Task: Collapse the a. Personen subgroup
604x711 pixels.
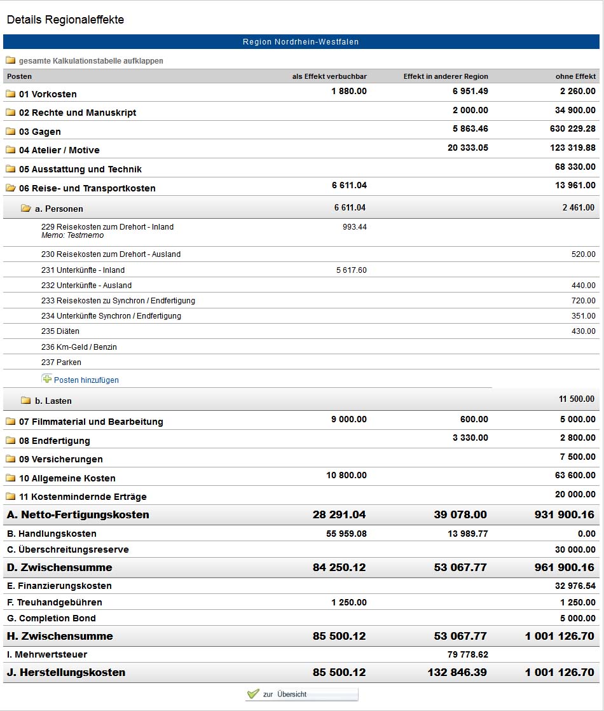Action: tap(59, 209)
